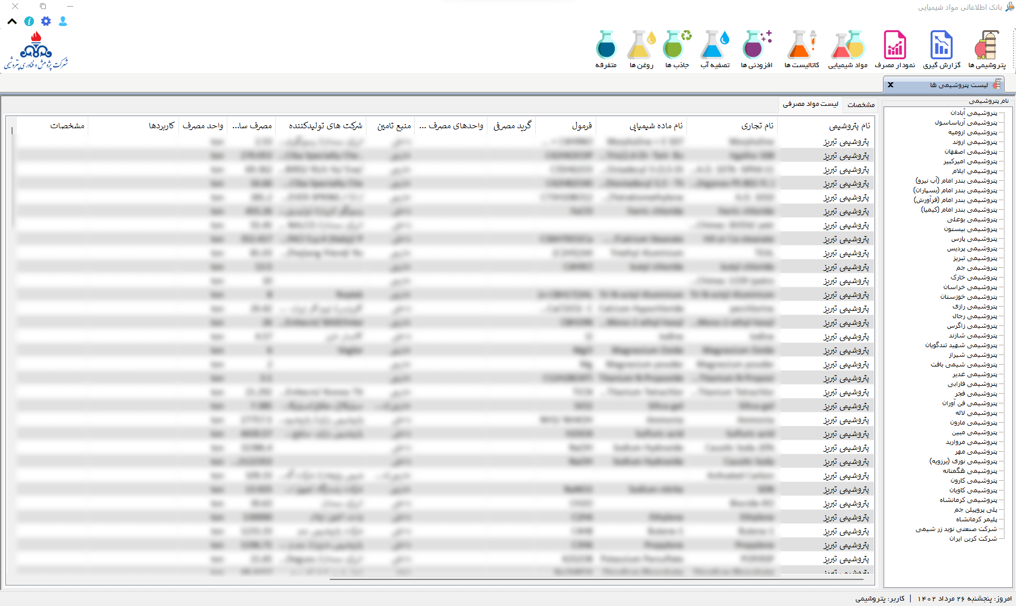Select پتروشیمی خراسان in the tree
This screenshot has height=606, width=1016.
[x=971, y=287]
